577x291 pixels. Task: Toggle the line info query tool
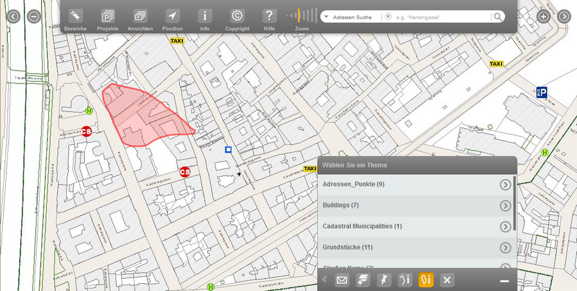click(x=405, y=280)
